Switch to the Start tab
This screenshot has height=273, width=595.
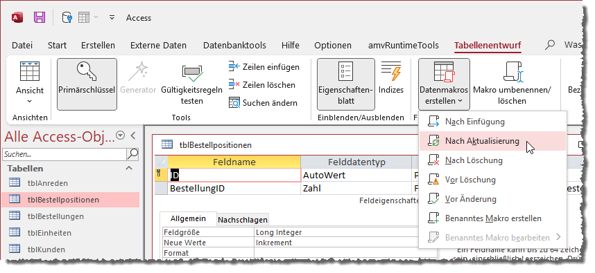[x=57, y=46]
